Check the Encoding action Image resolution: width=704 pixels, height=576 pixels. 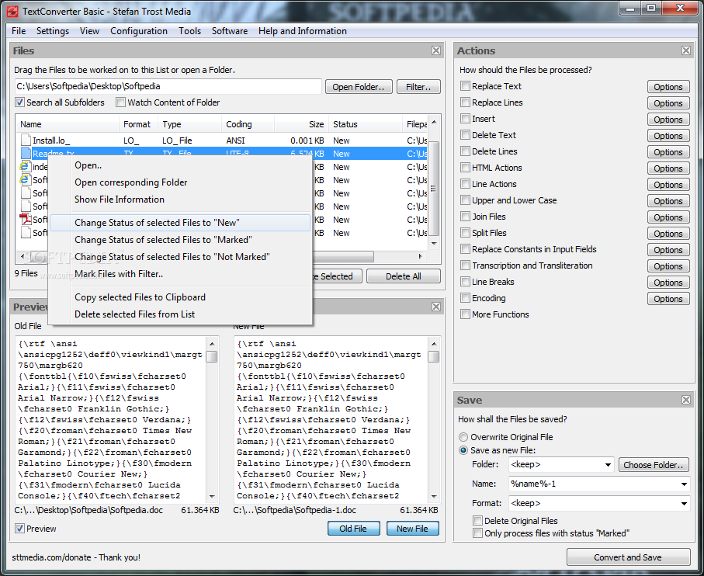465,298
